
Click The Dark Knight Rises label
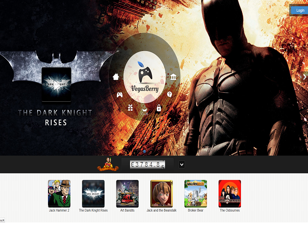[x=93, y=210]
